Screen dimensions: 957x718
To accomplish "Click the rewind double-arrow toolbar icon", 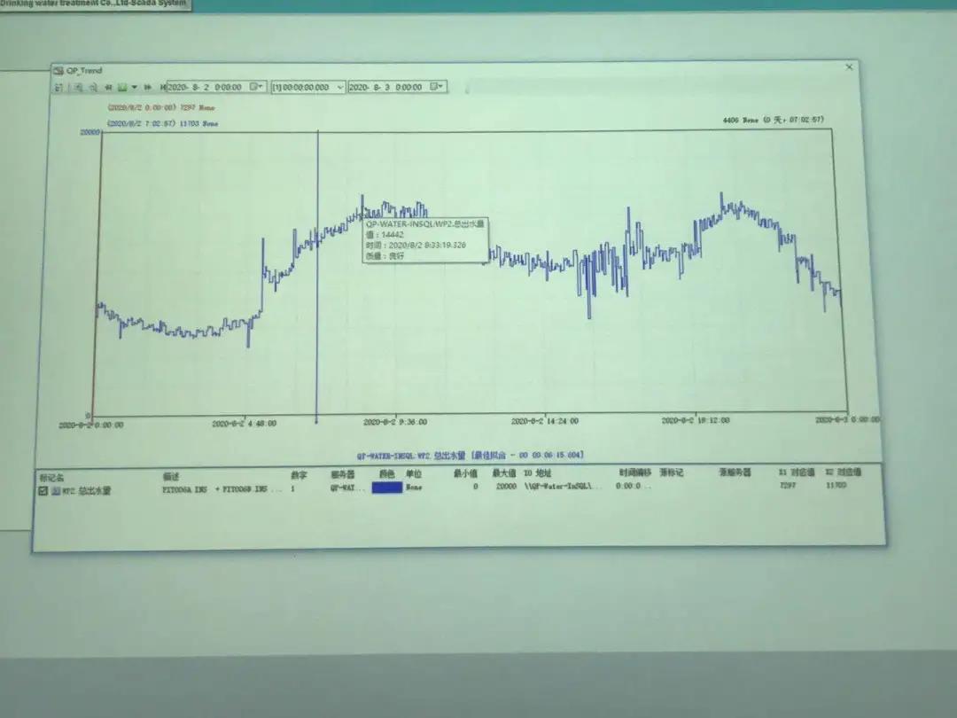I will tap(108, 87).
